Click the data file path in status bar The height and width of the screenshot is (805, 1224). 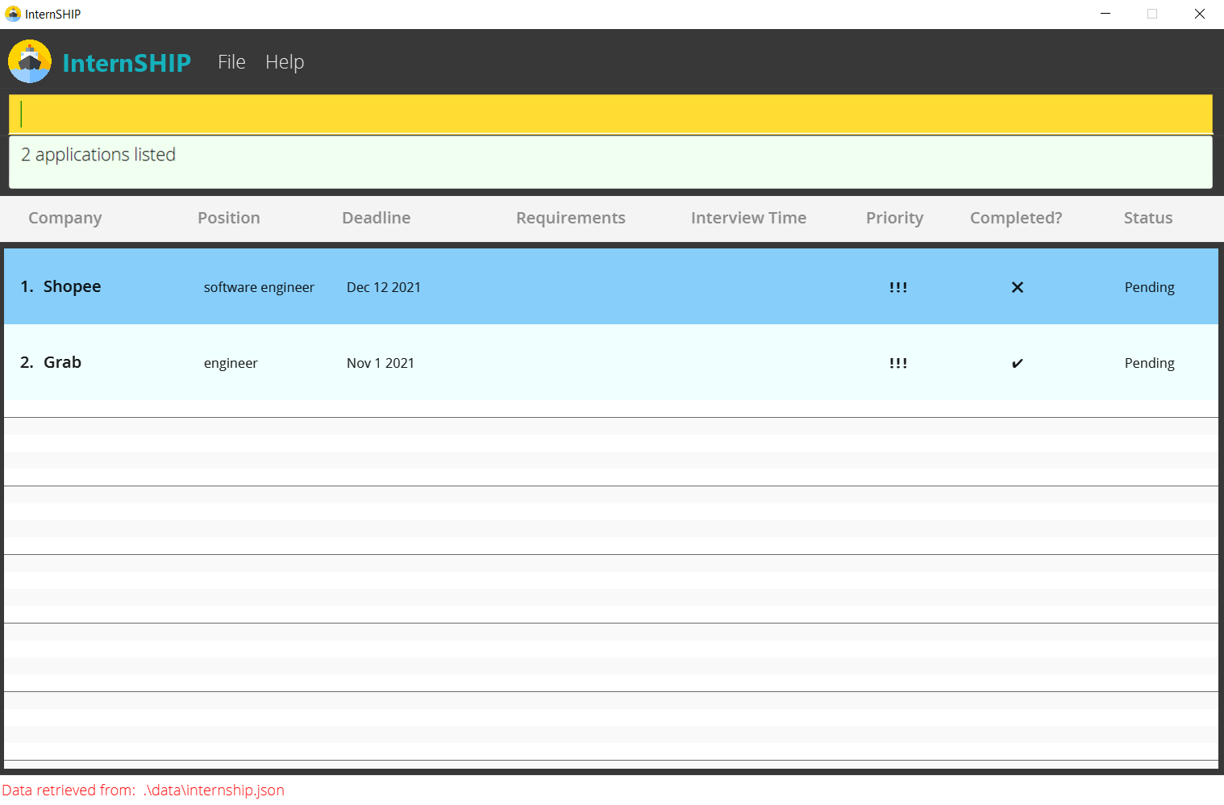(x=214, y=790)
